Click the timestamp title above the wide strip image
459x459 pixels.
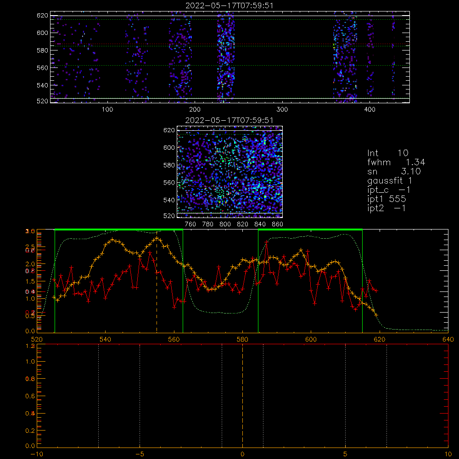pyautogui.click(x=229, y=6)
